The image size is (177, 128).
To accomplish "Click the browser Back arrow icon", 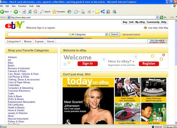I will 2,11.
